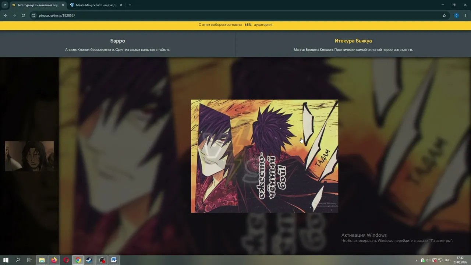471x265 pixels.
Task: Open the security lock tray icon
Action: (x=422, y=260)
